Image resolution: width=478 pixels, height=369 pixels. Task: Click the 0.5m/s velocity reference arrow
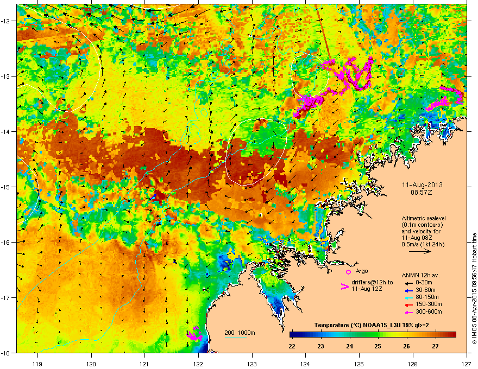(420, 251)
